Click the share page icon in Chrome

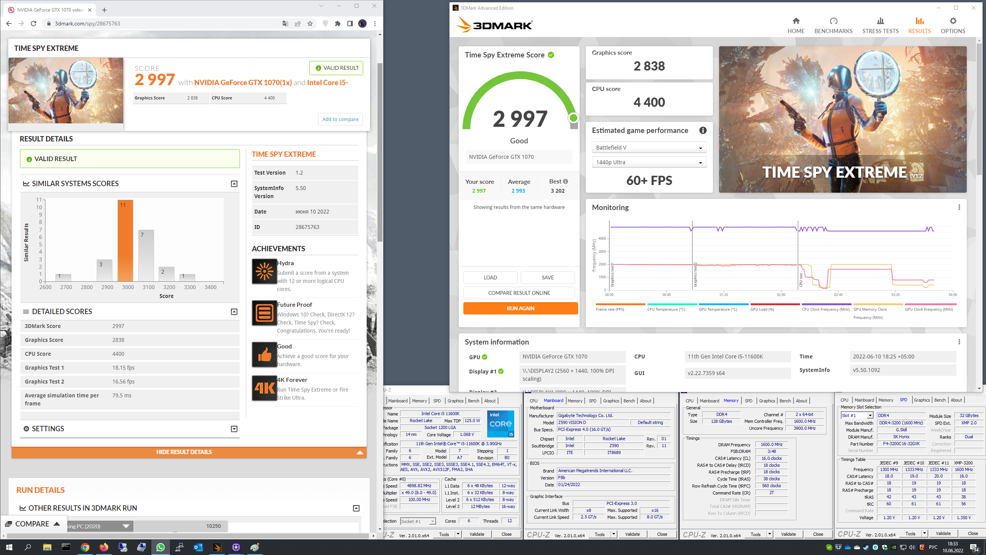(298, 24)
